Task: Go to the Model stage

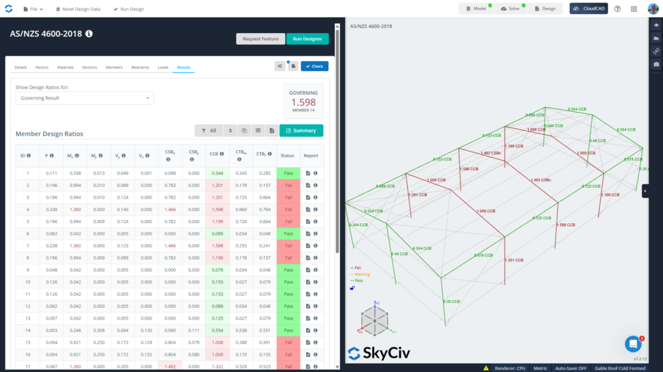Action: point(476,8)
